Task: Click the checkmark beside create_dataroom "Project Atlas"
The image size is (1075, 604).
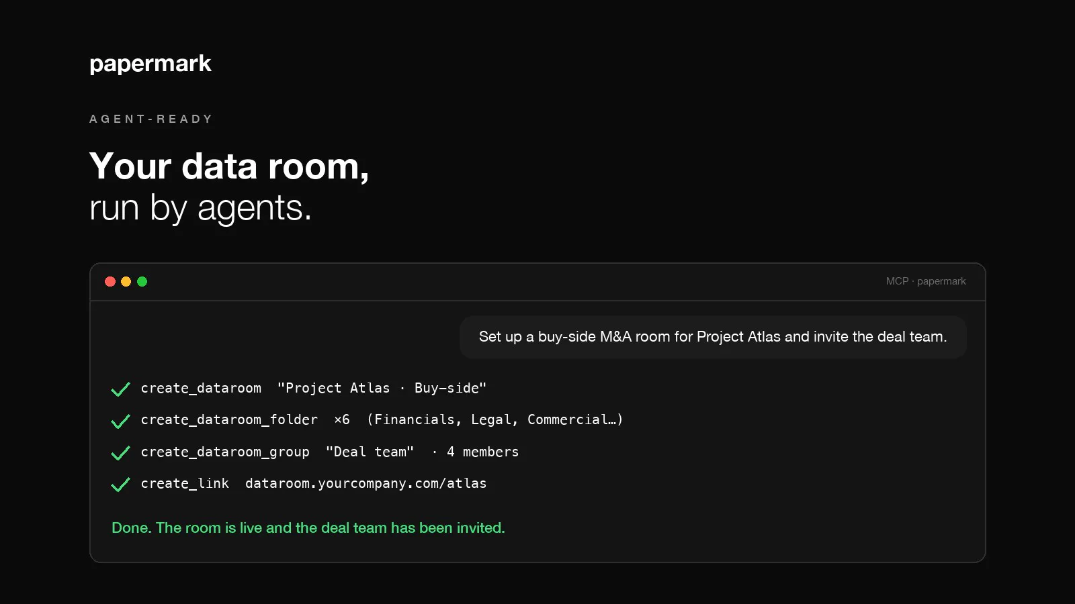Action: coord(120,389)
